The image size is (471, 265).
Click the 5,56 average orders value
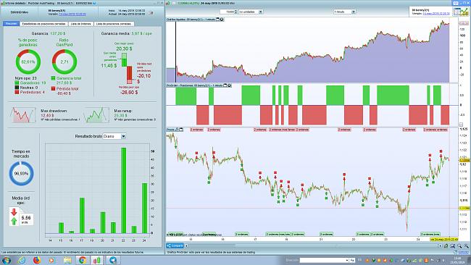[26, 218]
